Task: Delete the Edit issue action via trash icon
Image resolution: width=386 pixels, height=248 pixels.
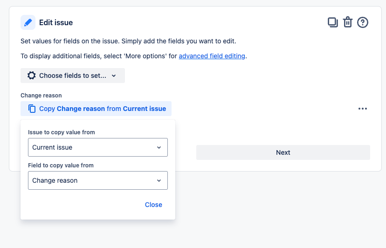Action: [x=348, y=22]
